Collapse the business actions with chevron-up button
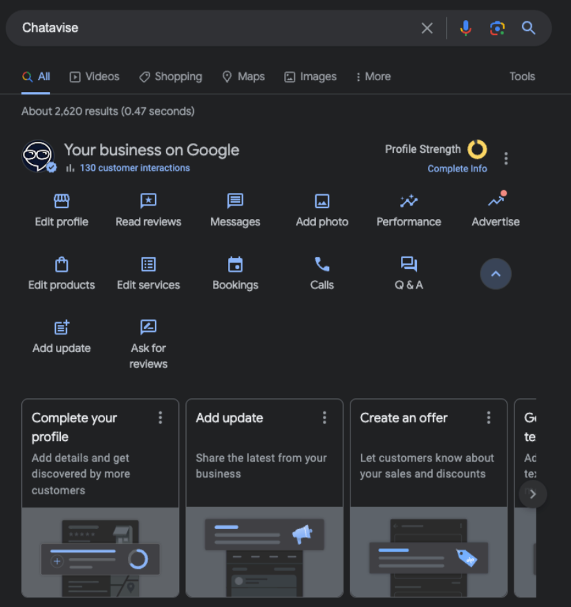This screenshot has height=607, width=571. pos(496,274)
